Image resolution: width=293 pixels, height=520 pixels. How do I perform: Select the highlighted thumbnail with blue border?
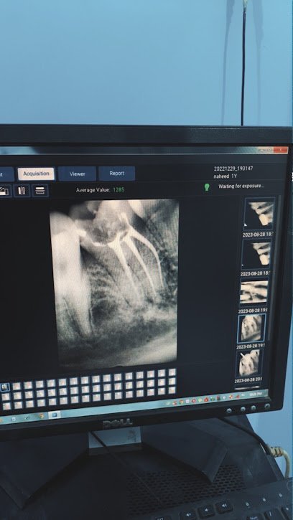click(x=251, y=328)
